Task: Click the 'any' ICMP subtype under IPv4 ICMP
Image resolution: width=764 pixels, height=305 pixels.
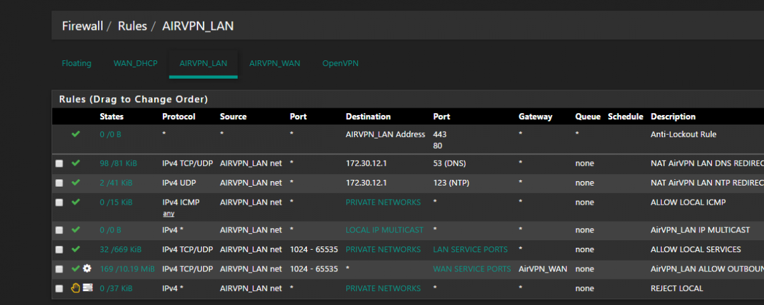Action: click(x=169, y=214)
